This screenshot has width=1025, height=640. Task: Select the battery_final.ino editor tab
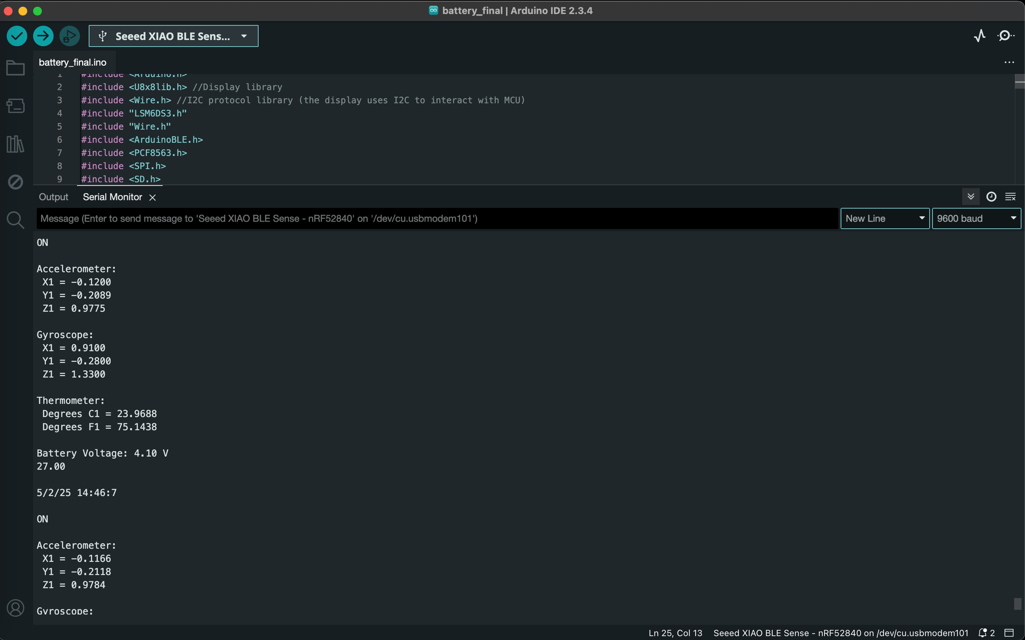coord(72,62)
